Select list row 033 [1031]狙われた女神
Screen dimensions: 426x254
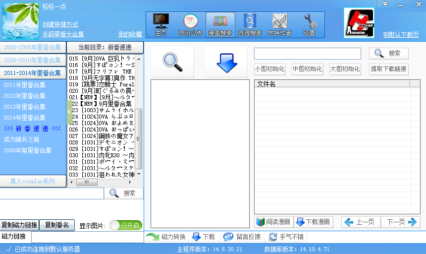[102, 175]
